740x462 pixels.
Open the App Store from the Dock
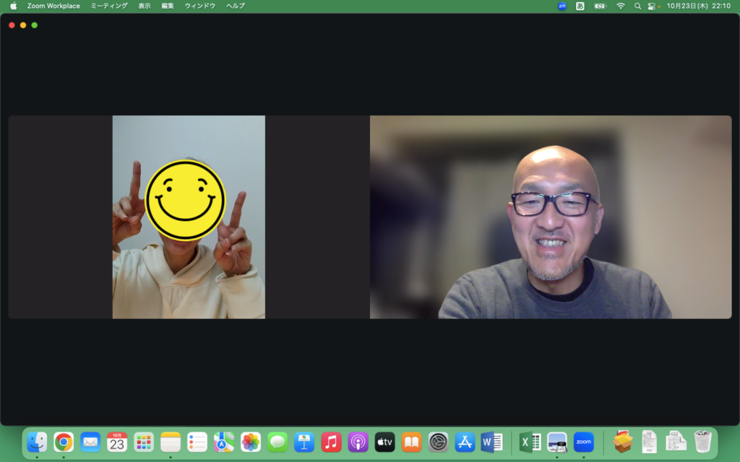tap(465, 442)
